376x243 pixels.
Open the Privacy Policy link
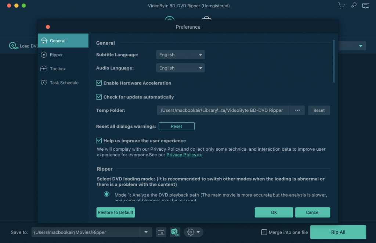[x=184, y=155]
